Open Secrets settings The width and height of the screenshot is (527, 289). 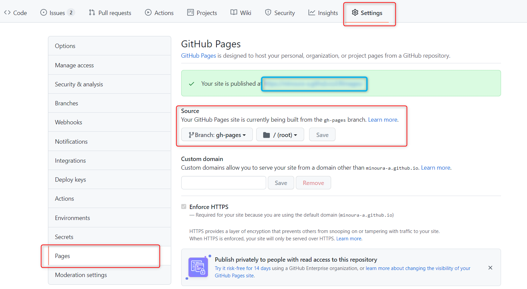pyautogui.click(x=110, y=237)
